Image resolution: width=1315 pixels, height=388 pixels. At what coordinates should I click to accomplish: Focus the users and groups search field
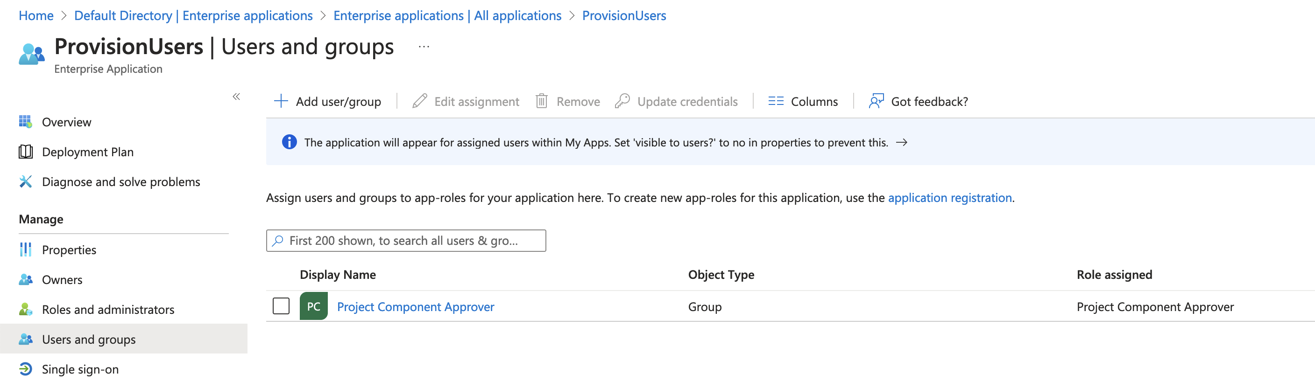pos(406,241)
